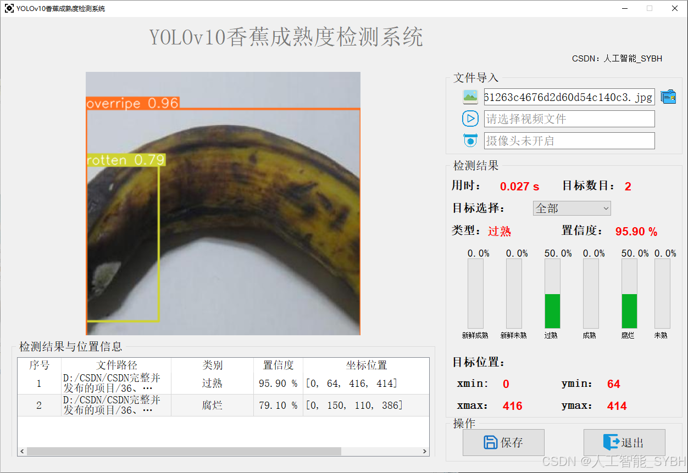Click file path cell in row 2
This screenshot has width=688, height=473.
pos(116,405)
